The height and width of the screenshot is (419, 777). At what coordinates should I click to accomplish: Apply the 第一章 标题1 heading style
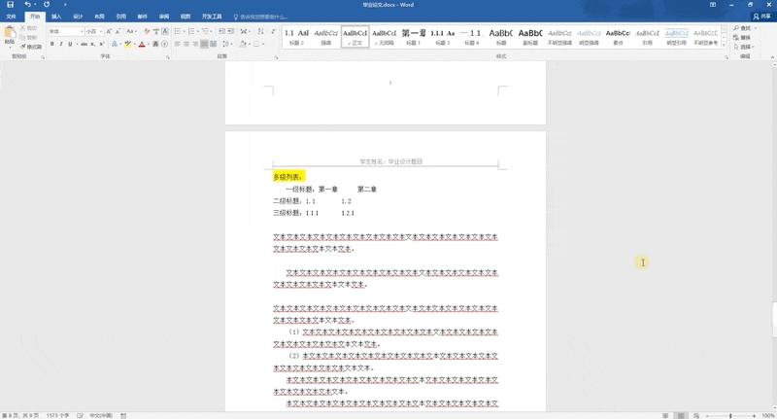pyautogui.click(x=414, y=36)
